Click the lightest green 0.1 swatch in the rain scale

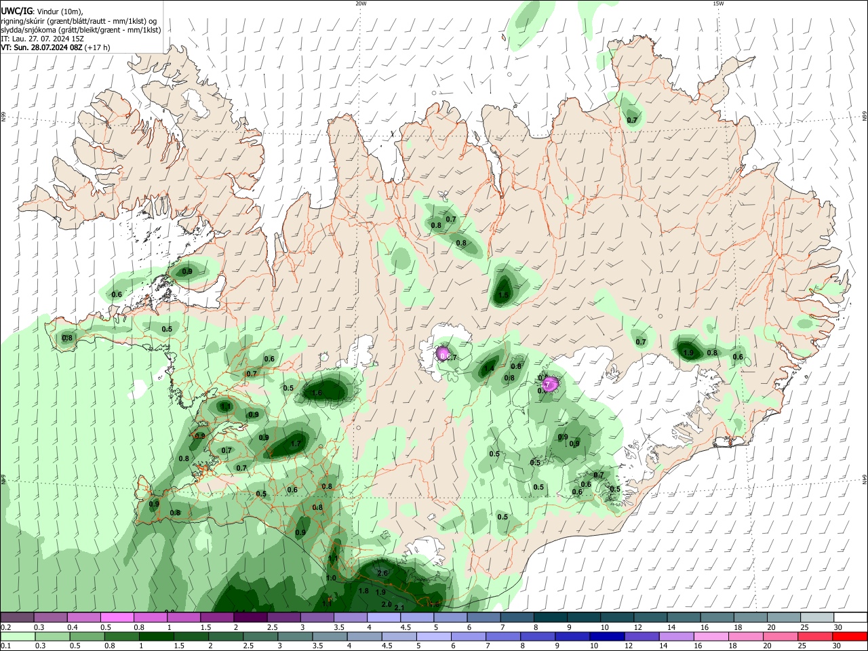18,636
